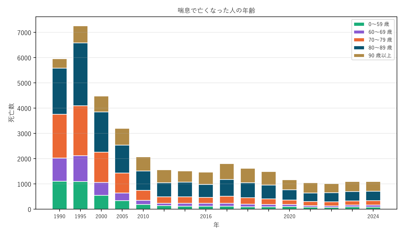The image size is (404, 235).
Task: Select the brown 90 歳以上 segment of the 1995 bar
Action: (80, 35)
